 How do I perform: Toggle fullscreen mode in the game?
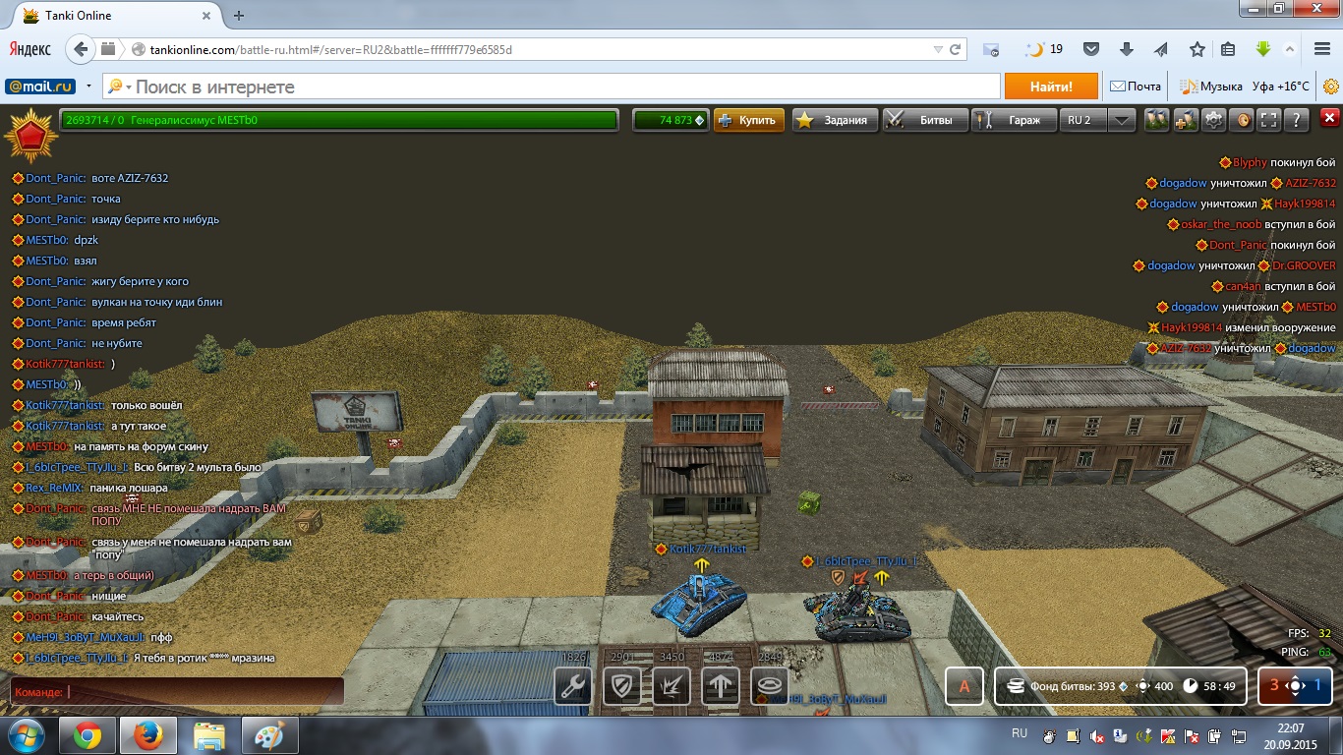(1269, 120)
